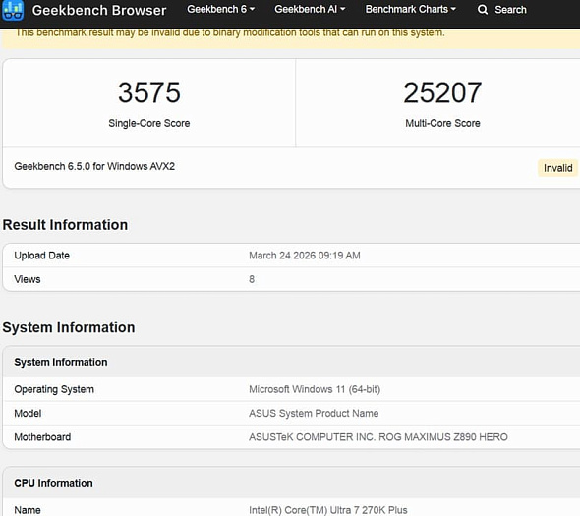Expand the Geekbench AI dropdown menu
The width and height of the screenshot is (580, 516).
point(310,9)
